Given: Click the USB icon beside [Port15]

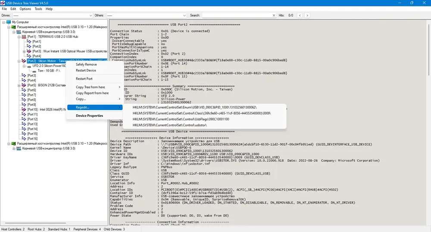Looking at the screenshot, I should pyautogui.click(x=24, y=134).
